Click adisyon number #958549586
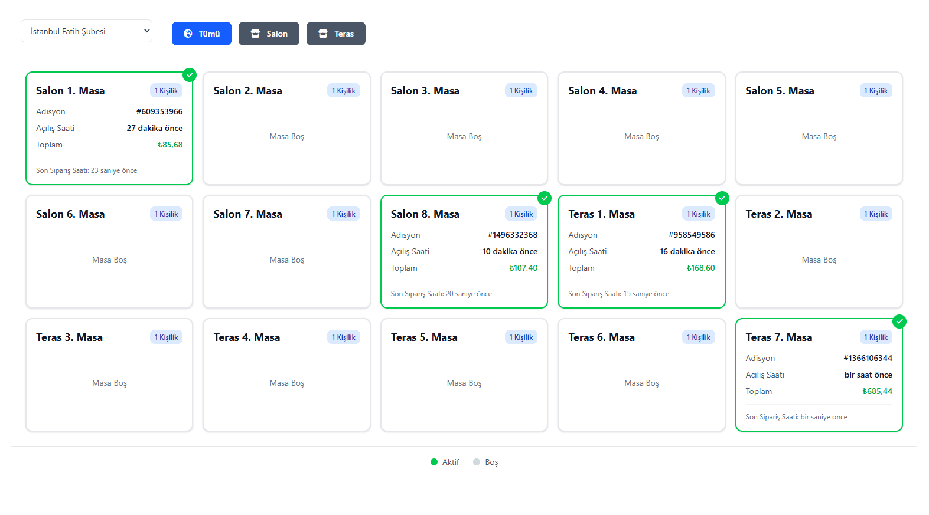 692,235
